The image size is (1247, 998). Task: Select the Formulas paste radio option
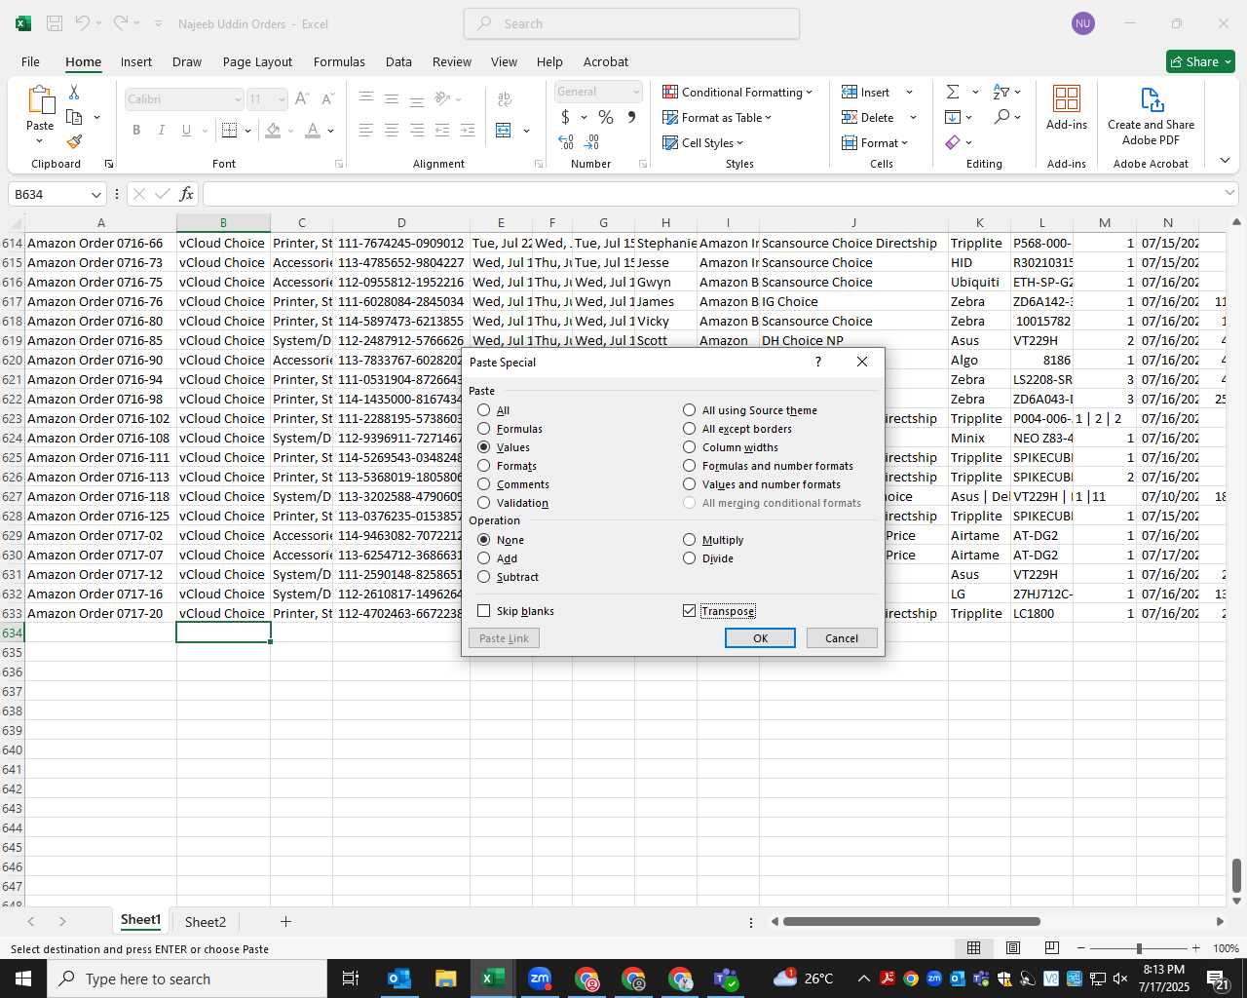pos(484,429)
